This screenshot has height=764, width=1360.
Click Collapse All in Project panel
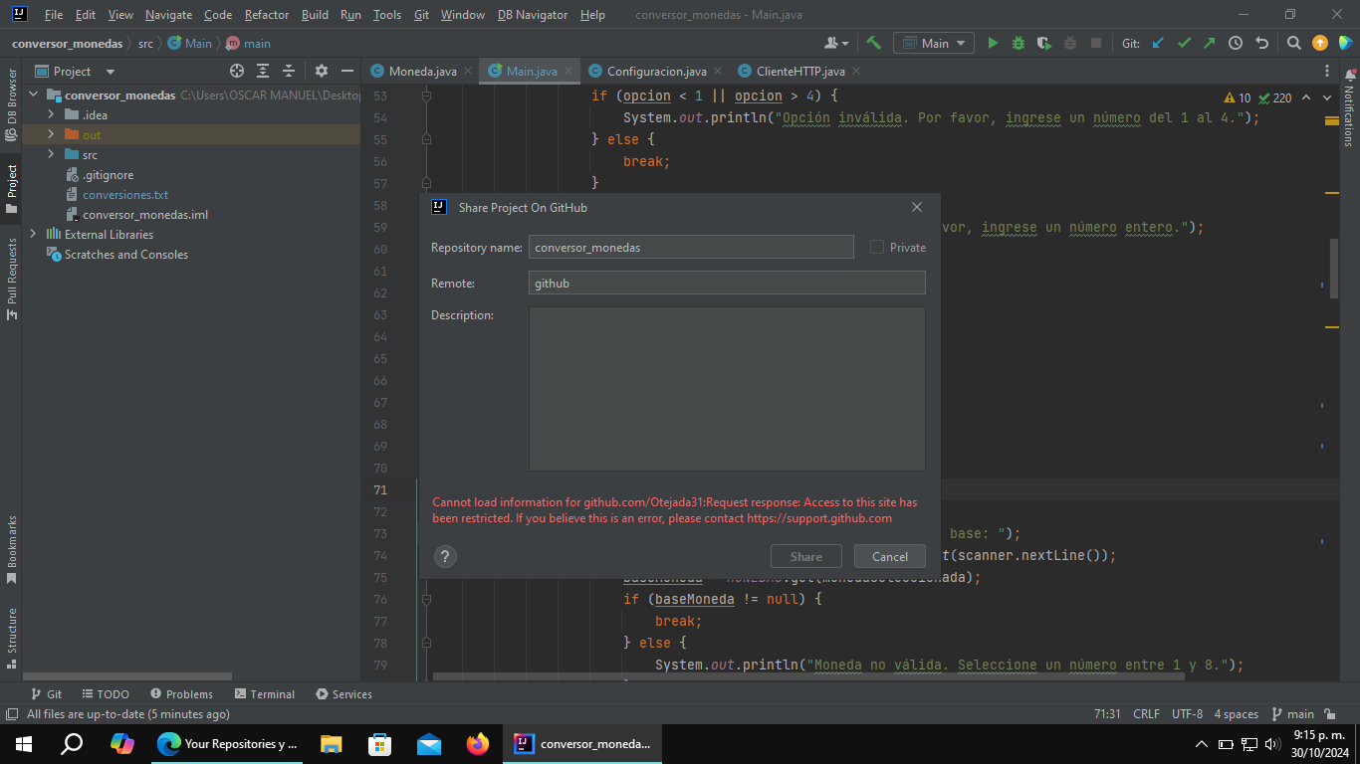coord(289,71)
